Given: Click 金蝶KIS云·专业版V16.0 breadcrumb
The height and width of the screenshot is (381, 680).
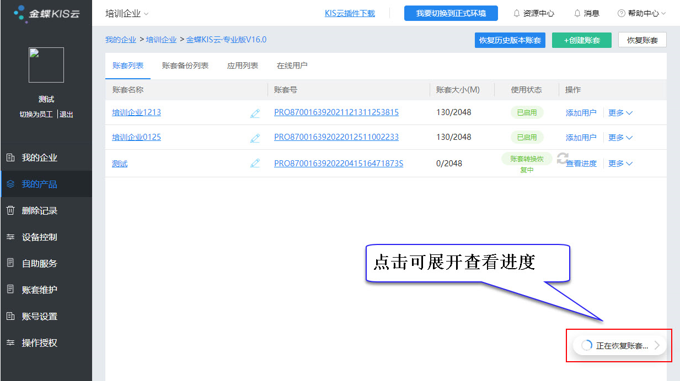Looking at the screenshot, I should click(x=227, y=40).
